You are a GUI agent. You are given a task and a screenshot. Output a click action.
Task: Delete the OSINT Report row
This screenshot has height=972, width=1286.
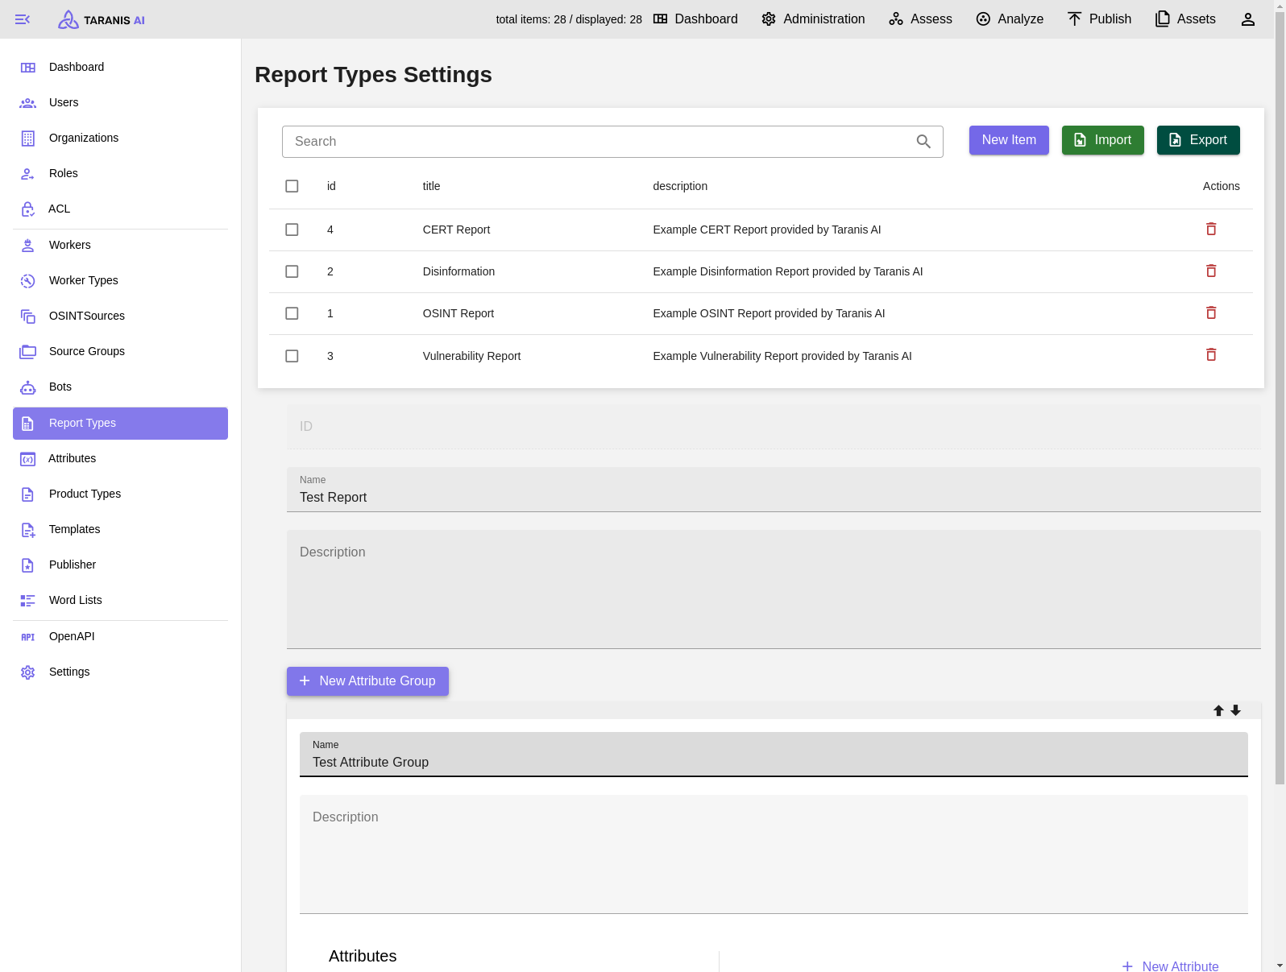pos(1211,313)
